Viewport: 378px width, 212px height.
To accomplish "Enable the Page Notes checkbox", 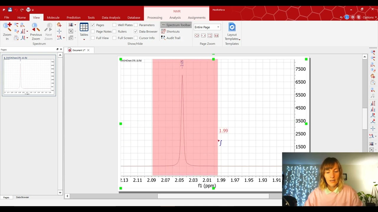I will pyautogui.click(x=93, y=32).
